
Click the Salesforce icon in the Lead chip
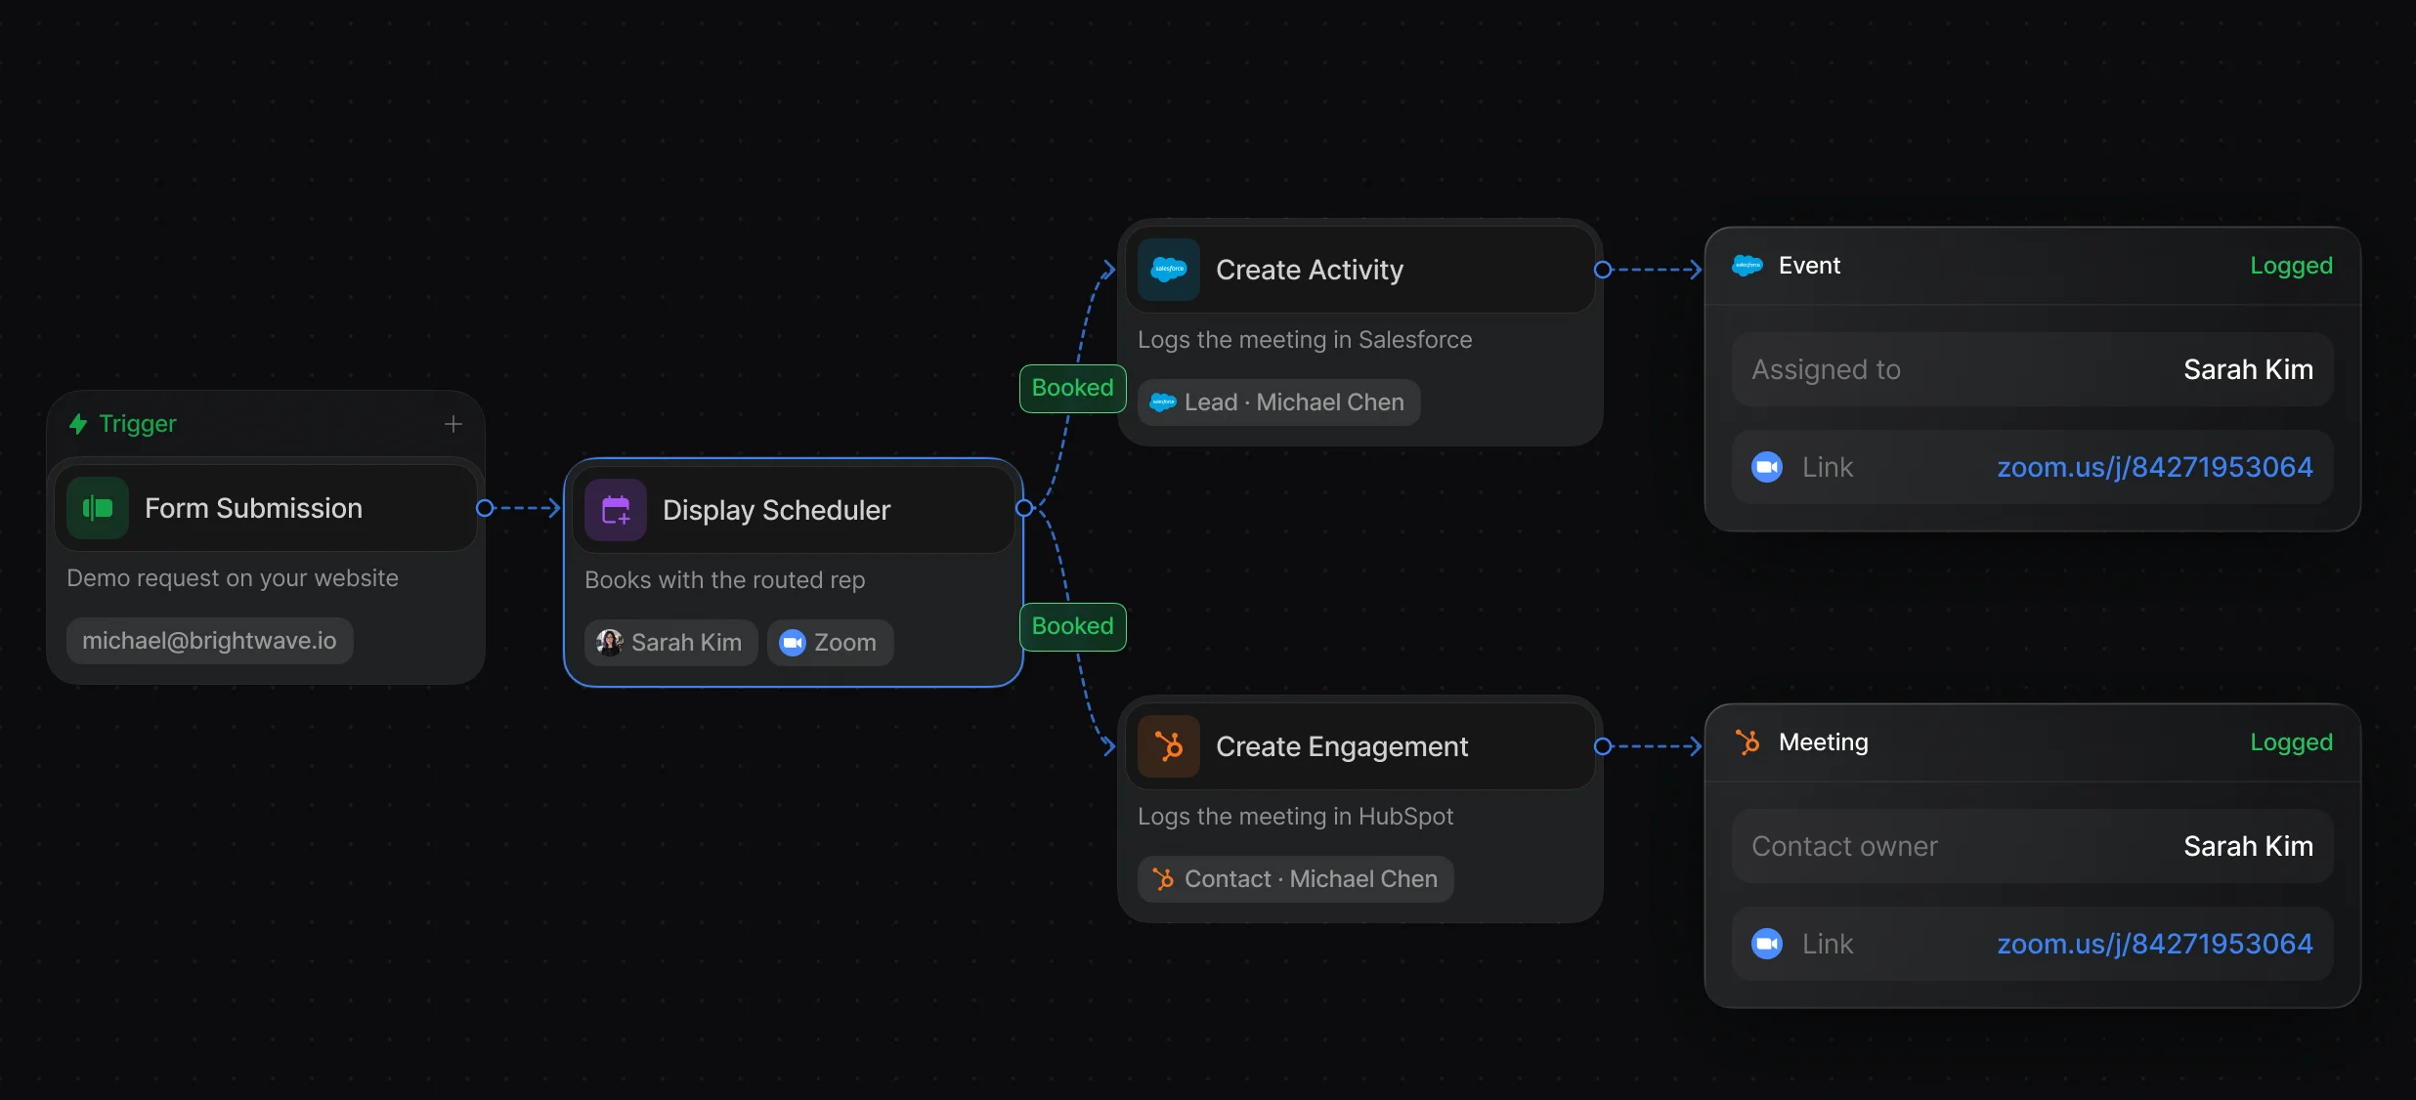(1163, 402)
